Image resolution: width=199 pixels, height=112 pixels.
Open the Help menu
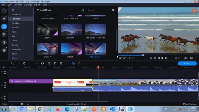(x=44, y=5)
